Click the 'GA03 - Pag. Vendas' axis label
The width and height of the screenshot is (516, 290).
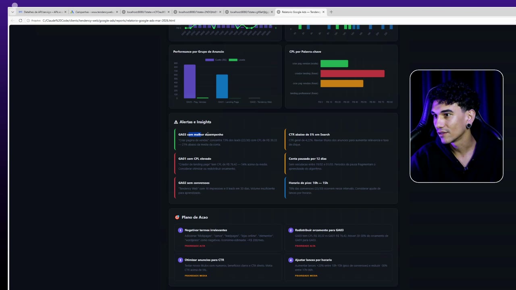coord(196,102)
